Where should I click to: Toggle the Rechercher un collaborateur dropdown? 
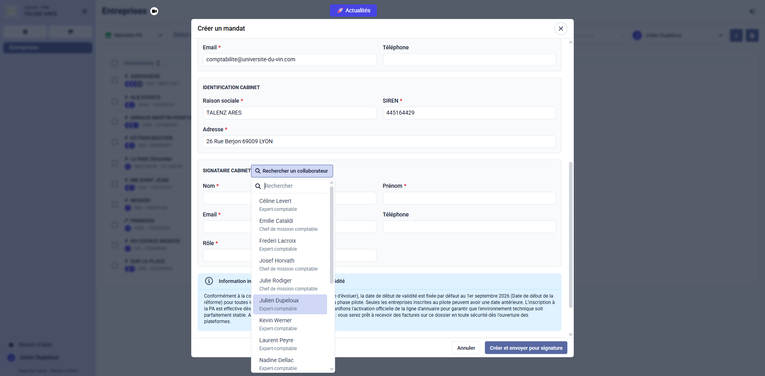[292, 171]
